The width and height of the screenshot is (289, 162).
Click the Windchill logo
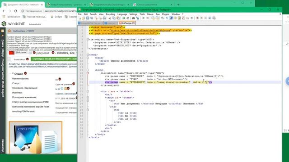pos(13,24)
